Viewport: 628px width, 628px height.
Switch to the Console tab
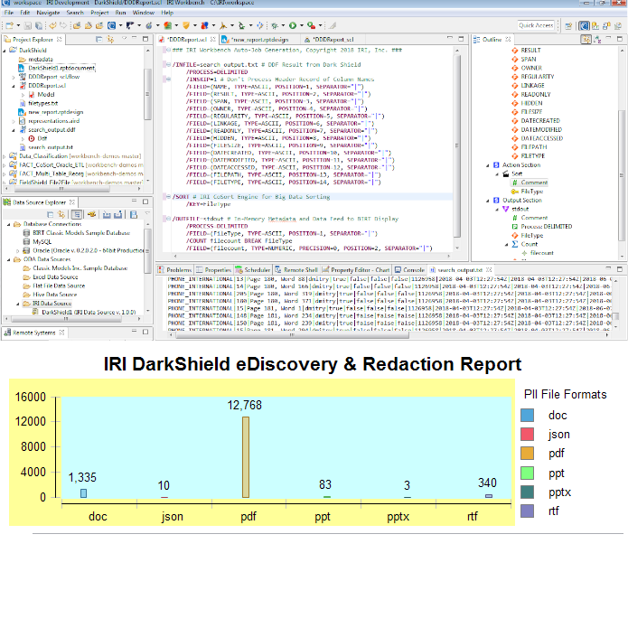(409, 270)
